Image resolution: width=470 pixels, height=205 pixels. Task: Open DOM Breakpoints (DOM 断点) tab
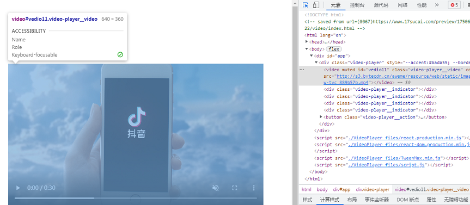pos(408,200)
